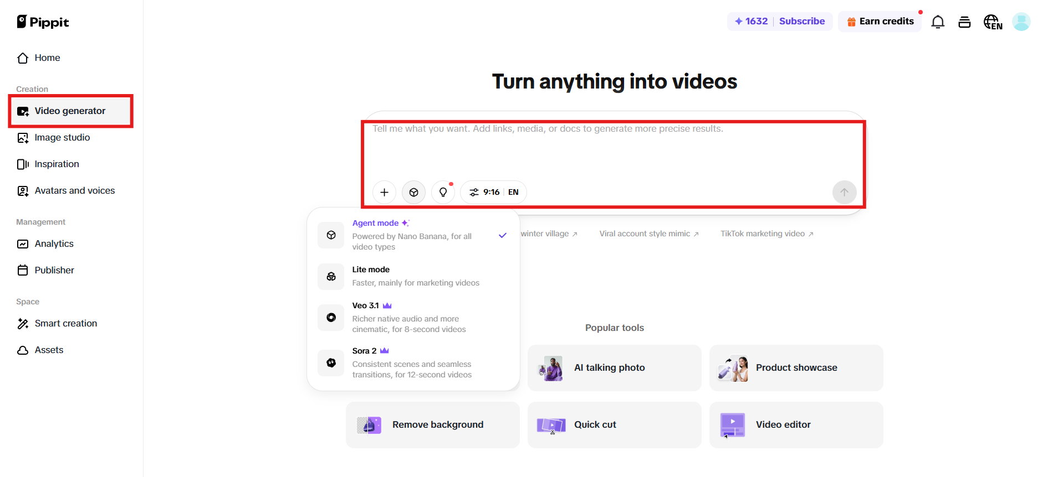Open Viral account style mimic suggestion

pos(649,234)
